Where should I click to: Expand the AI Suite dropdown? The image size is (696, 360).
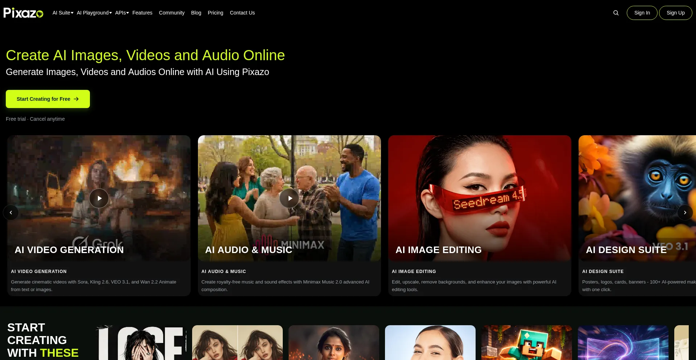pyautogui.click(x=63, y=13)
